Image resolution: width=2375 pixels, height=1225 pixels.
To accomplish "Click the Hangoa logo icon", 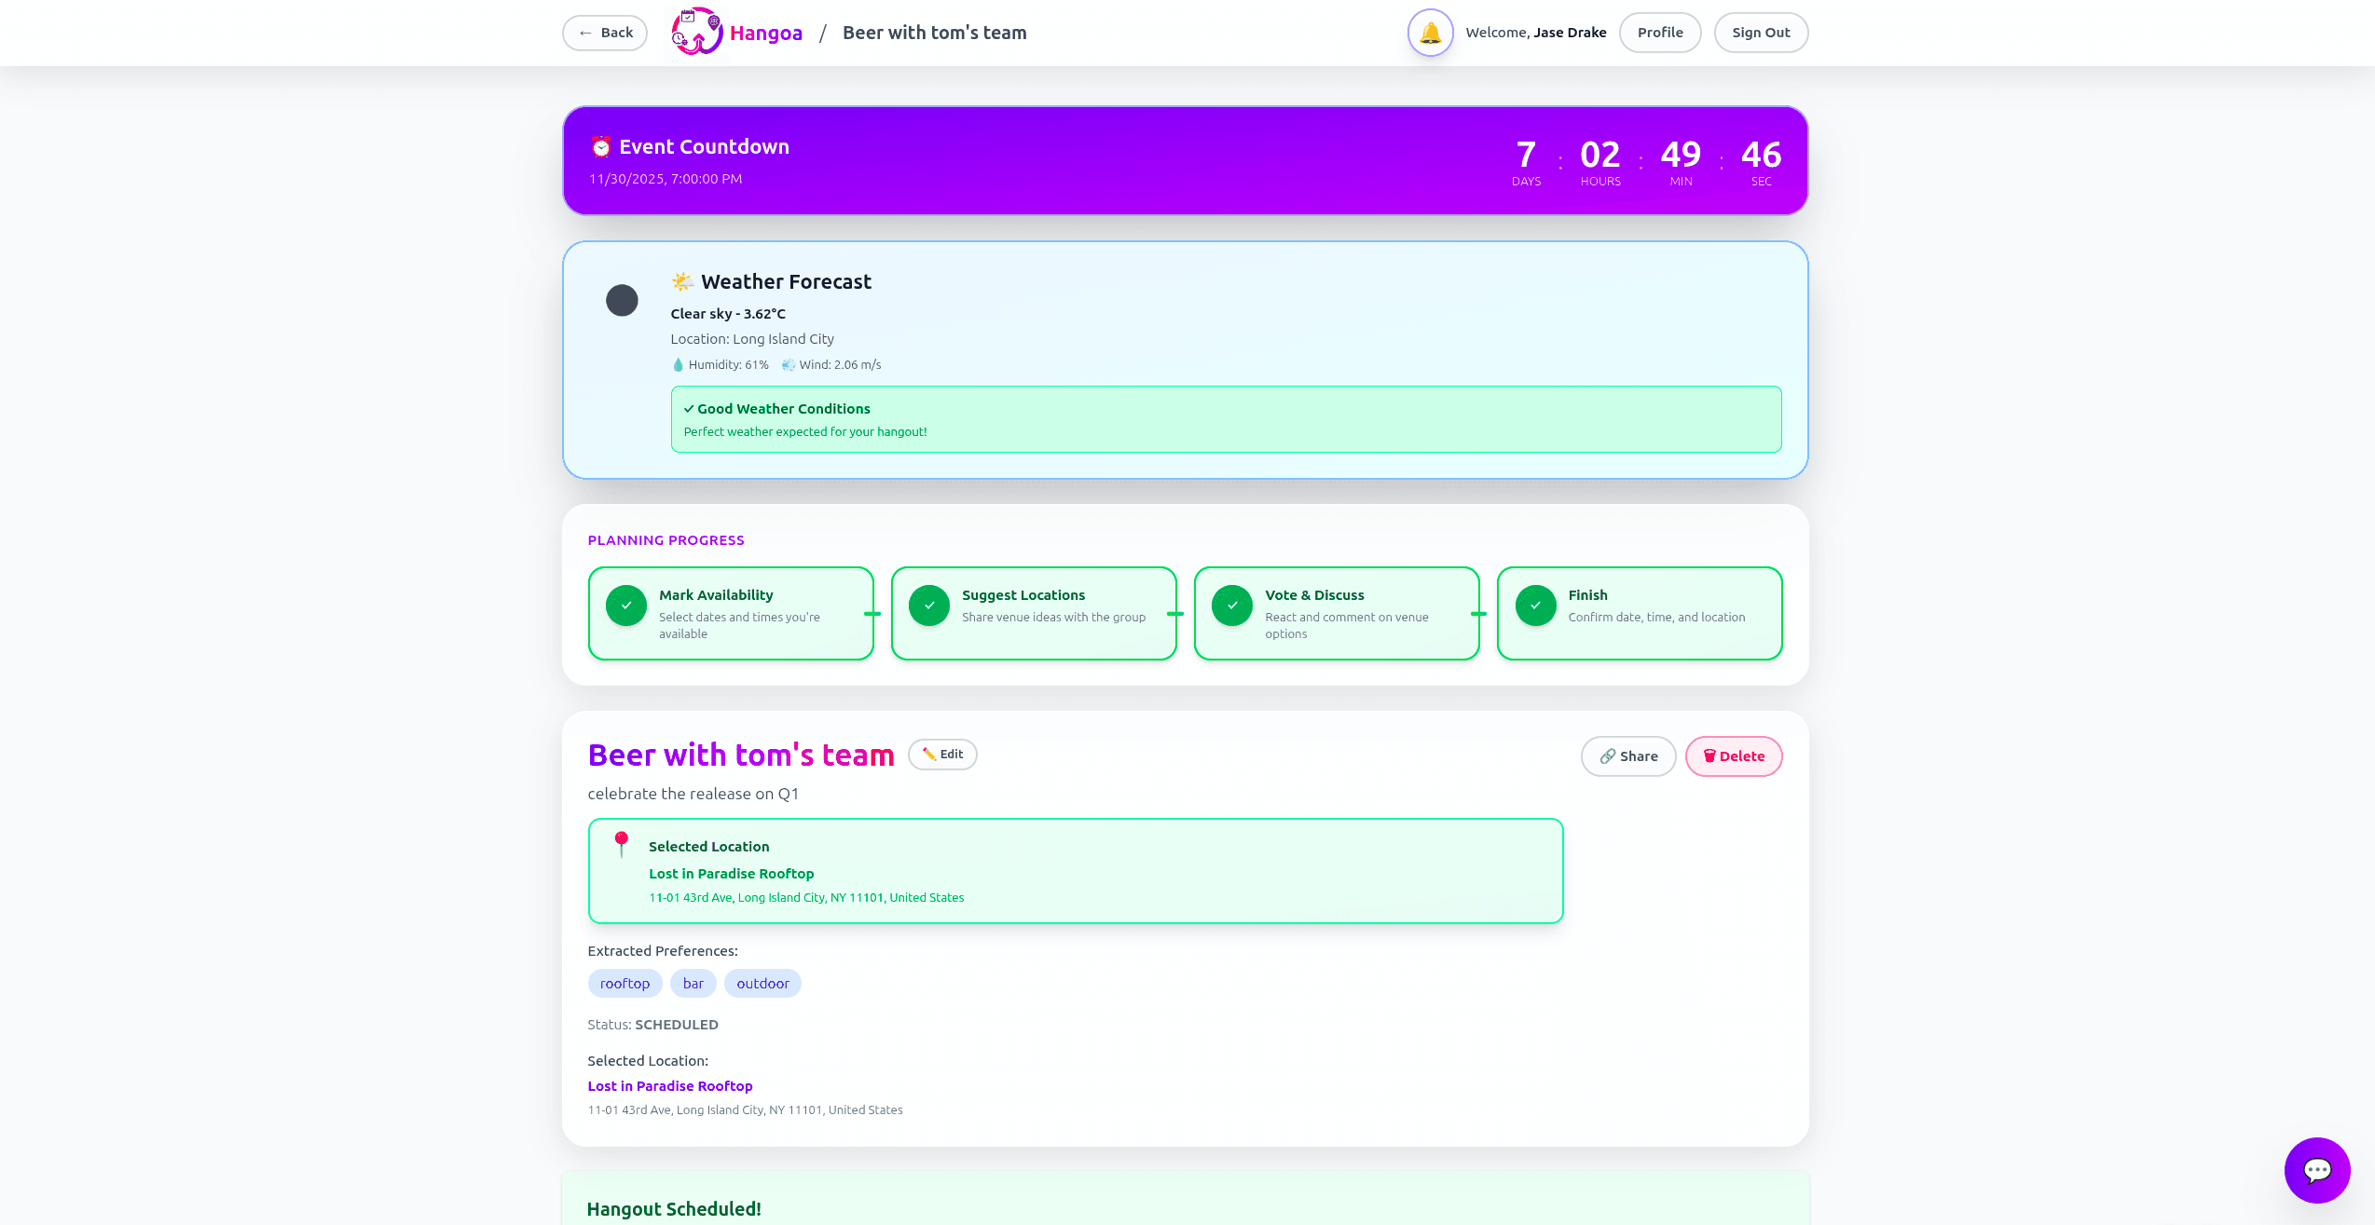I will [x=697, y=33].
